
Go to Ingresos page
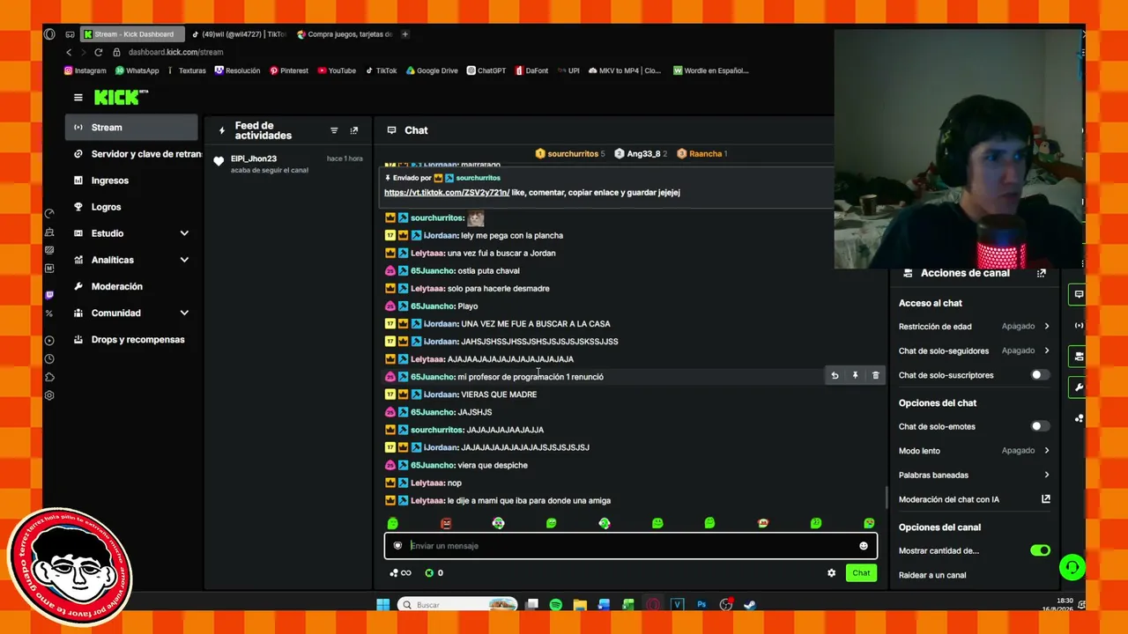tap(132, 181)
